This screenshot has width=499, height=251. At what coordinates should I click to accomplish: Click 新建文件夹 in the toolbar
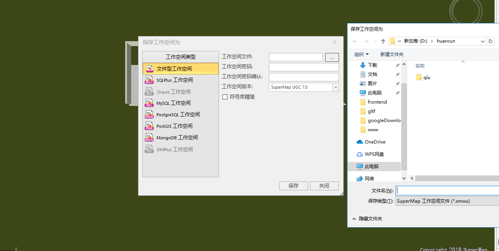(x=392, y=54)
